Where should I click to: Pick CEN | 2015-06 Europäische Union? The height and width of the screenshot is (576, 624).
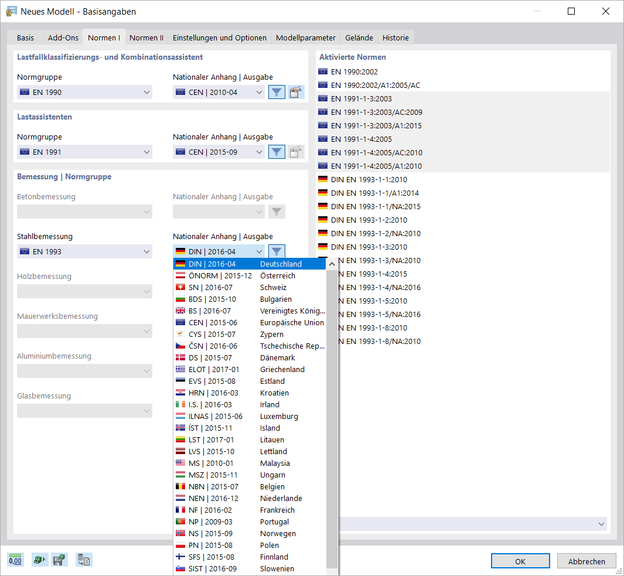tap(250, 322)
